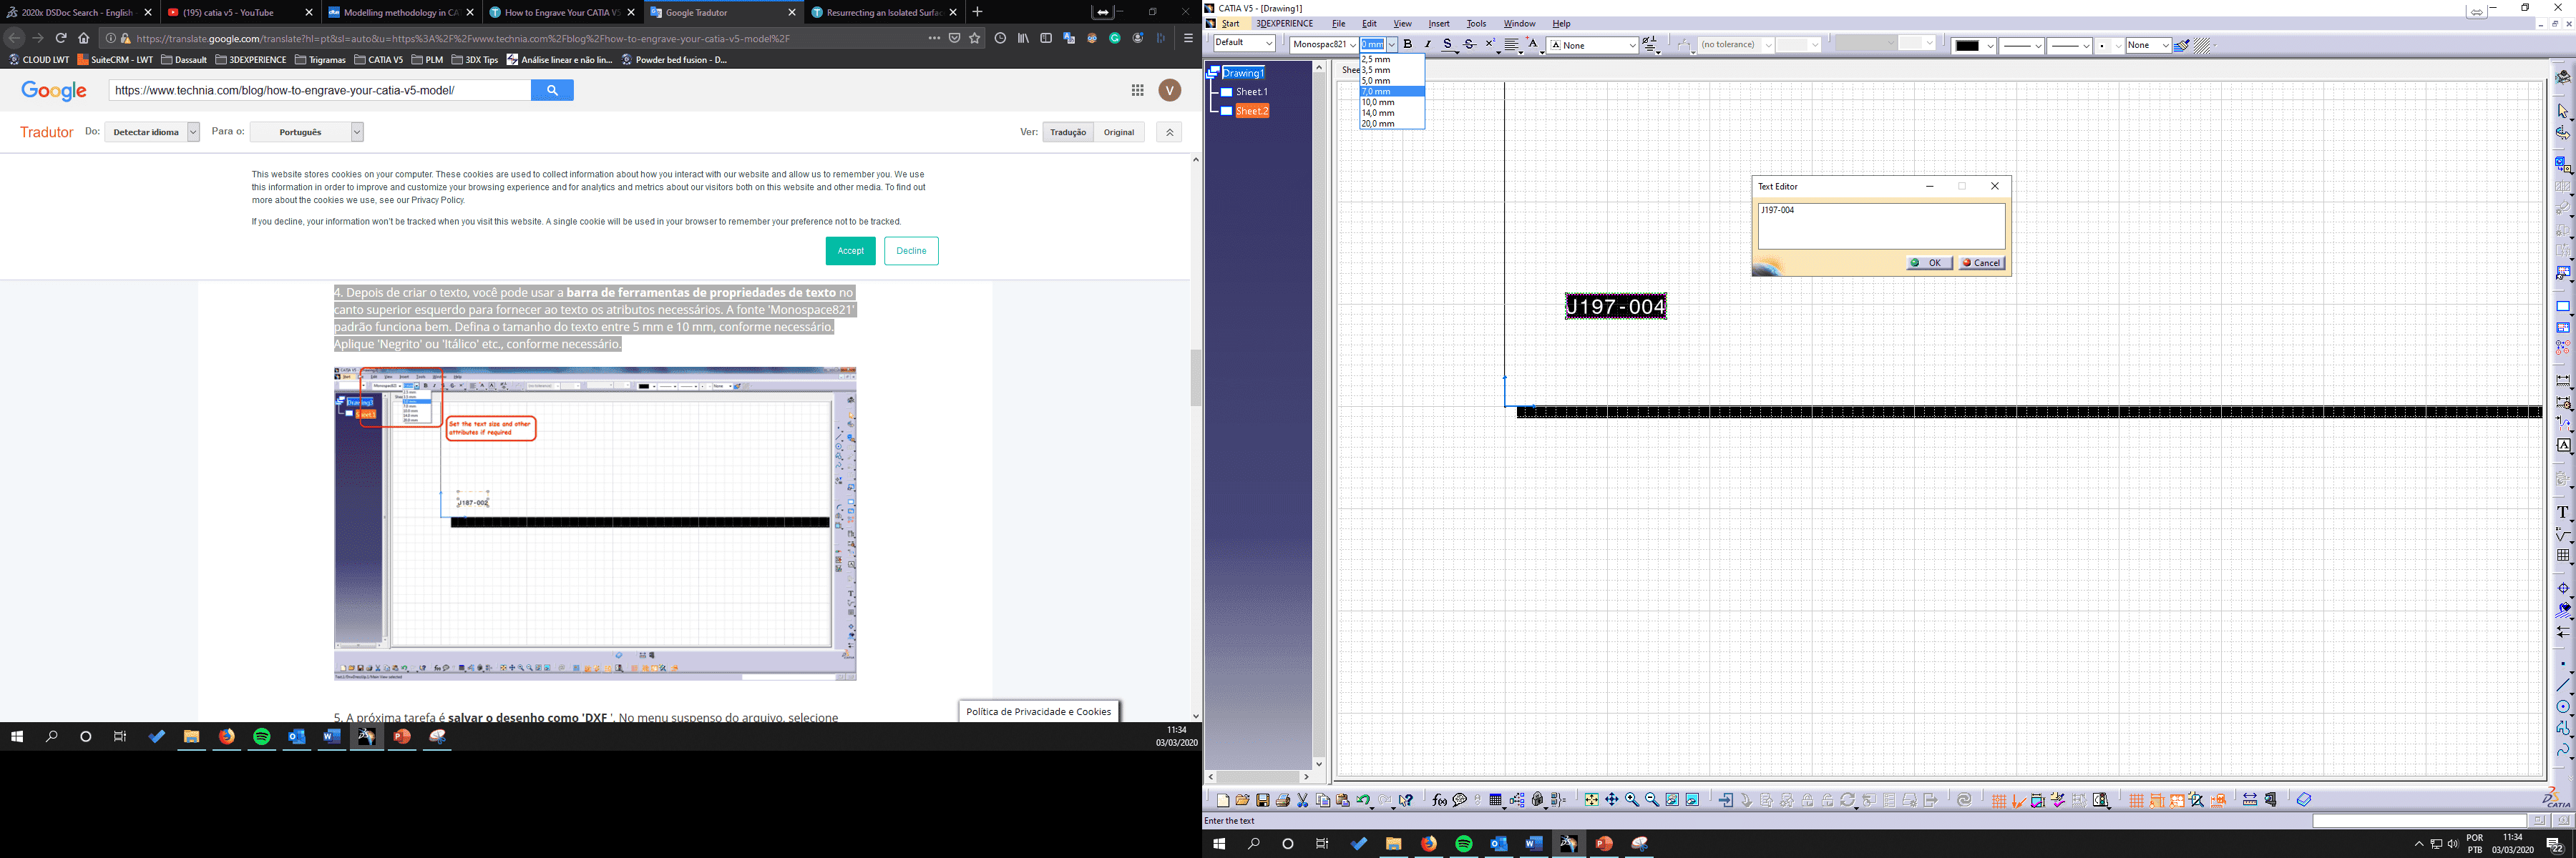Click the spec tree horizontal scrollbar
Viewport: 2576px width, 858px height.
[1258, 776]
